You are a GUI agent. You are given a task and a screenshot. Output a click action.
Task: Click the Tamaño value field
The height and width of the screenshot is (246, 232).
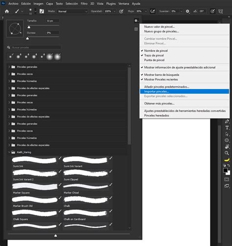click(x=52, y=21)
